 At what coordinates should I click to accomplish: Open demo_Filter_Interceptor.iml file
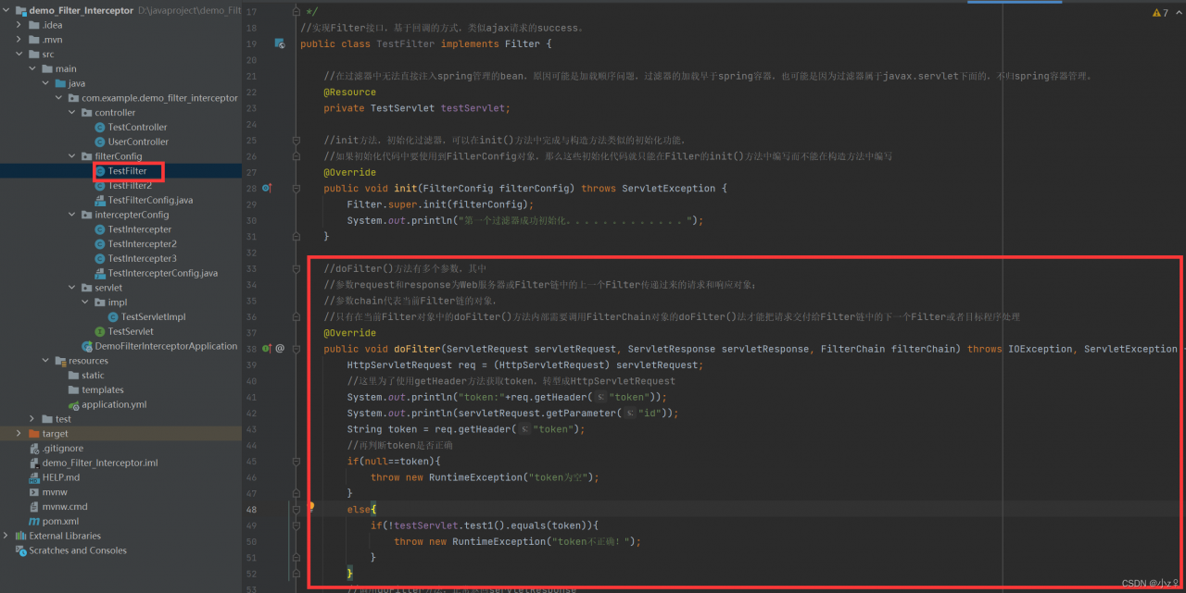[99, 463]
